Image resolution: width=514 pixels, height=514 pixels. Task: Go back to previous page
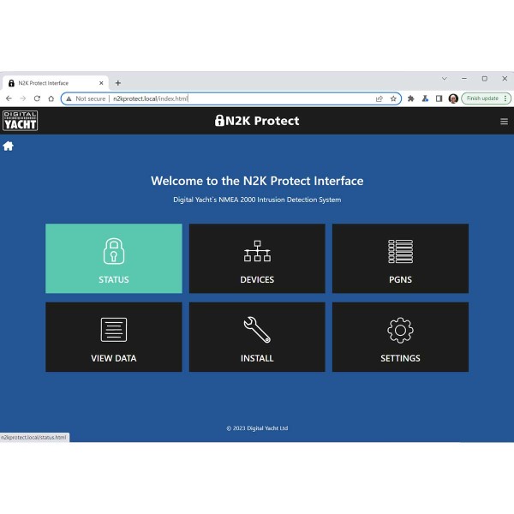[x=9, y=99]
